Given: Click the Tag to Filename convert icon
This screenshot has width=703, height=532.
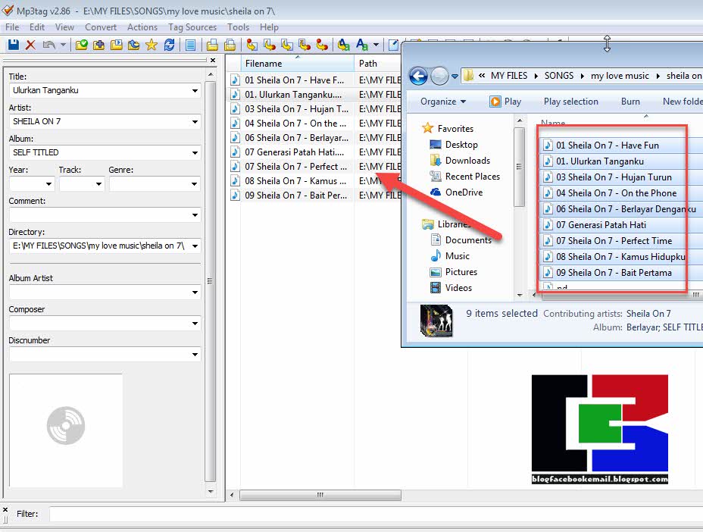Looking at the screenshot, I should coord(252,45).
